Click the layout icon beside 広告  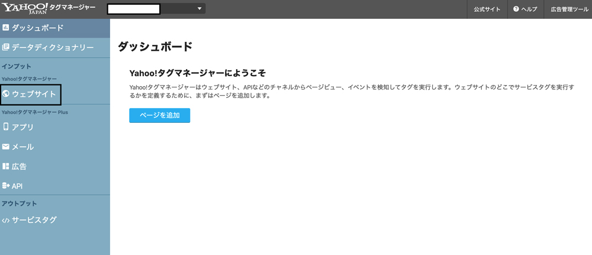pyautogui.click(x=6, y=166)
